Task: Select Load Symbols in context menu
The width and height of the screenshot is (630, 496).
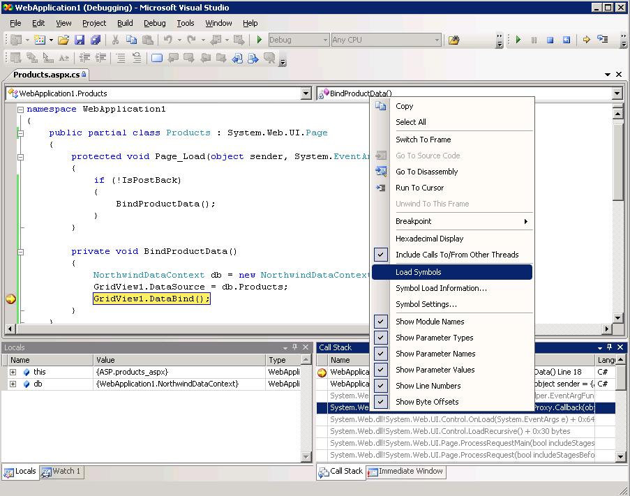Action: click(x=452, y=272)
